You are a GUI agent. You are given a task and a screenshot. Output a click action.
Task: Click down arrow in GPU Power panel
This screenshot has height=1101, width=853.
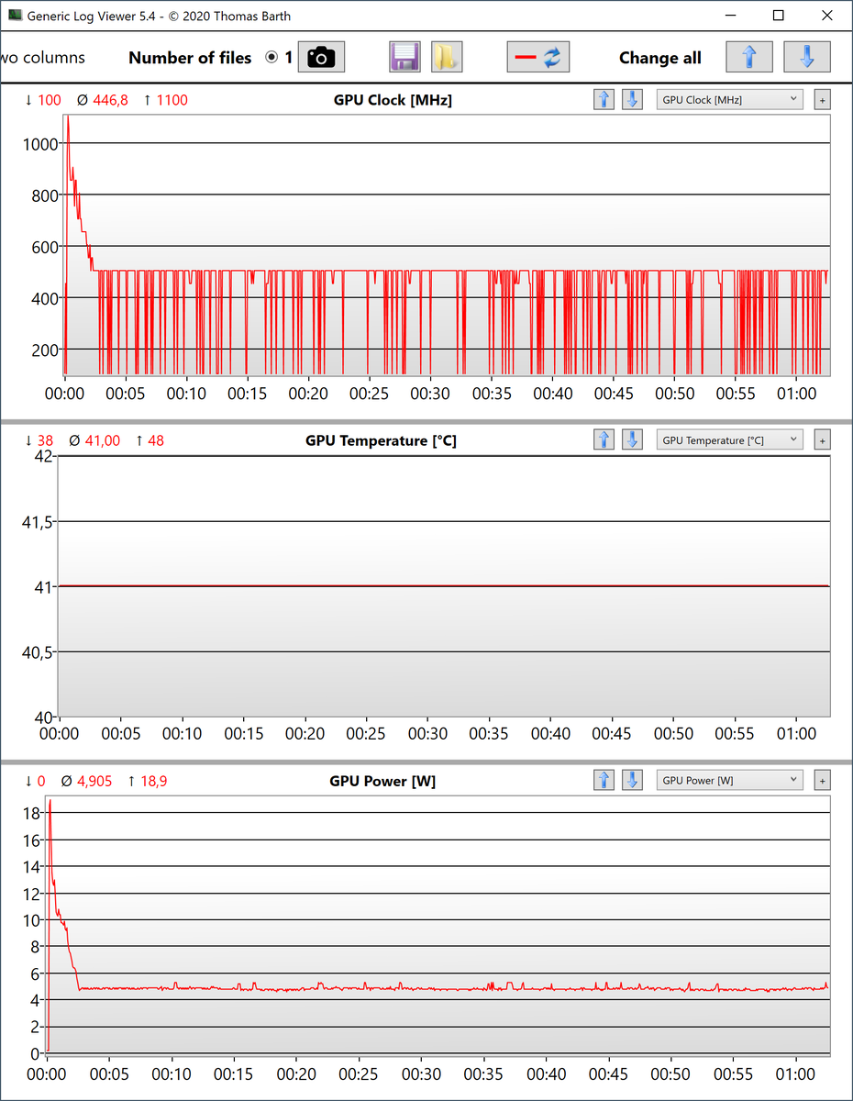(x=632, y=781)
